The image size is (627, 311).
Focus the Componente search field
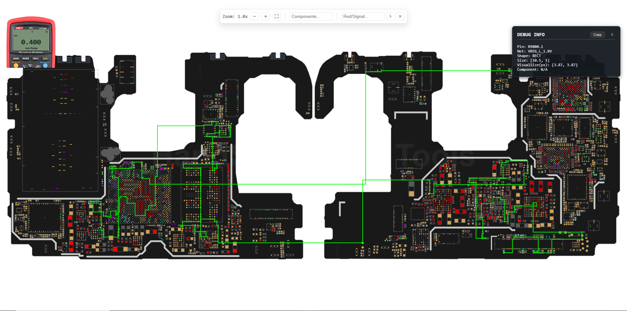point(311,16)
